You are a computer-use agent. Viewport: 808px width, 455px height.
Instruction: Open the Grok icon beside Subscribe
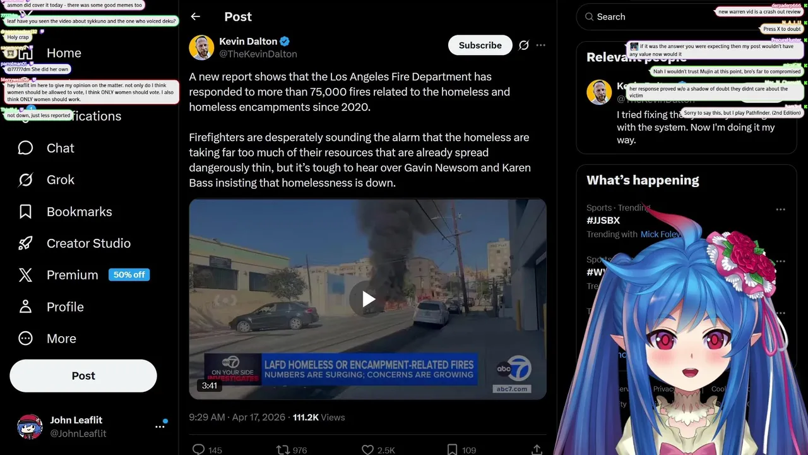pyautogui.click(x=523, y=45)
